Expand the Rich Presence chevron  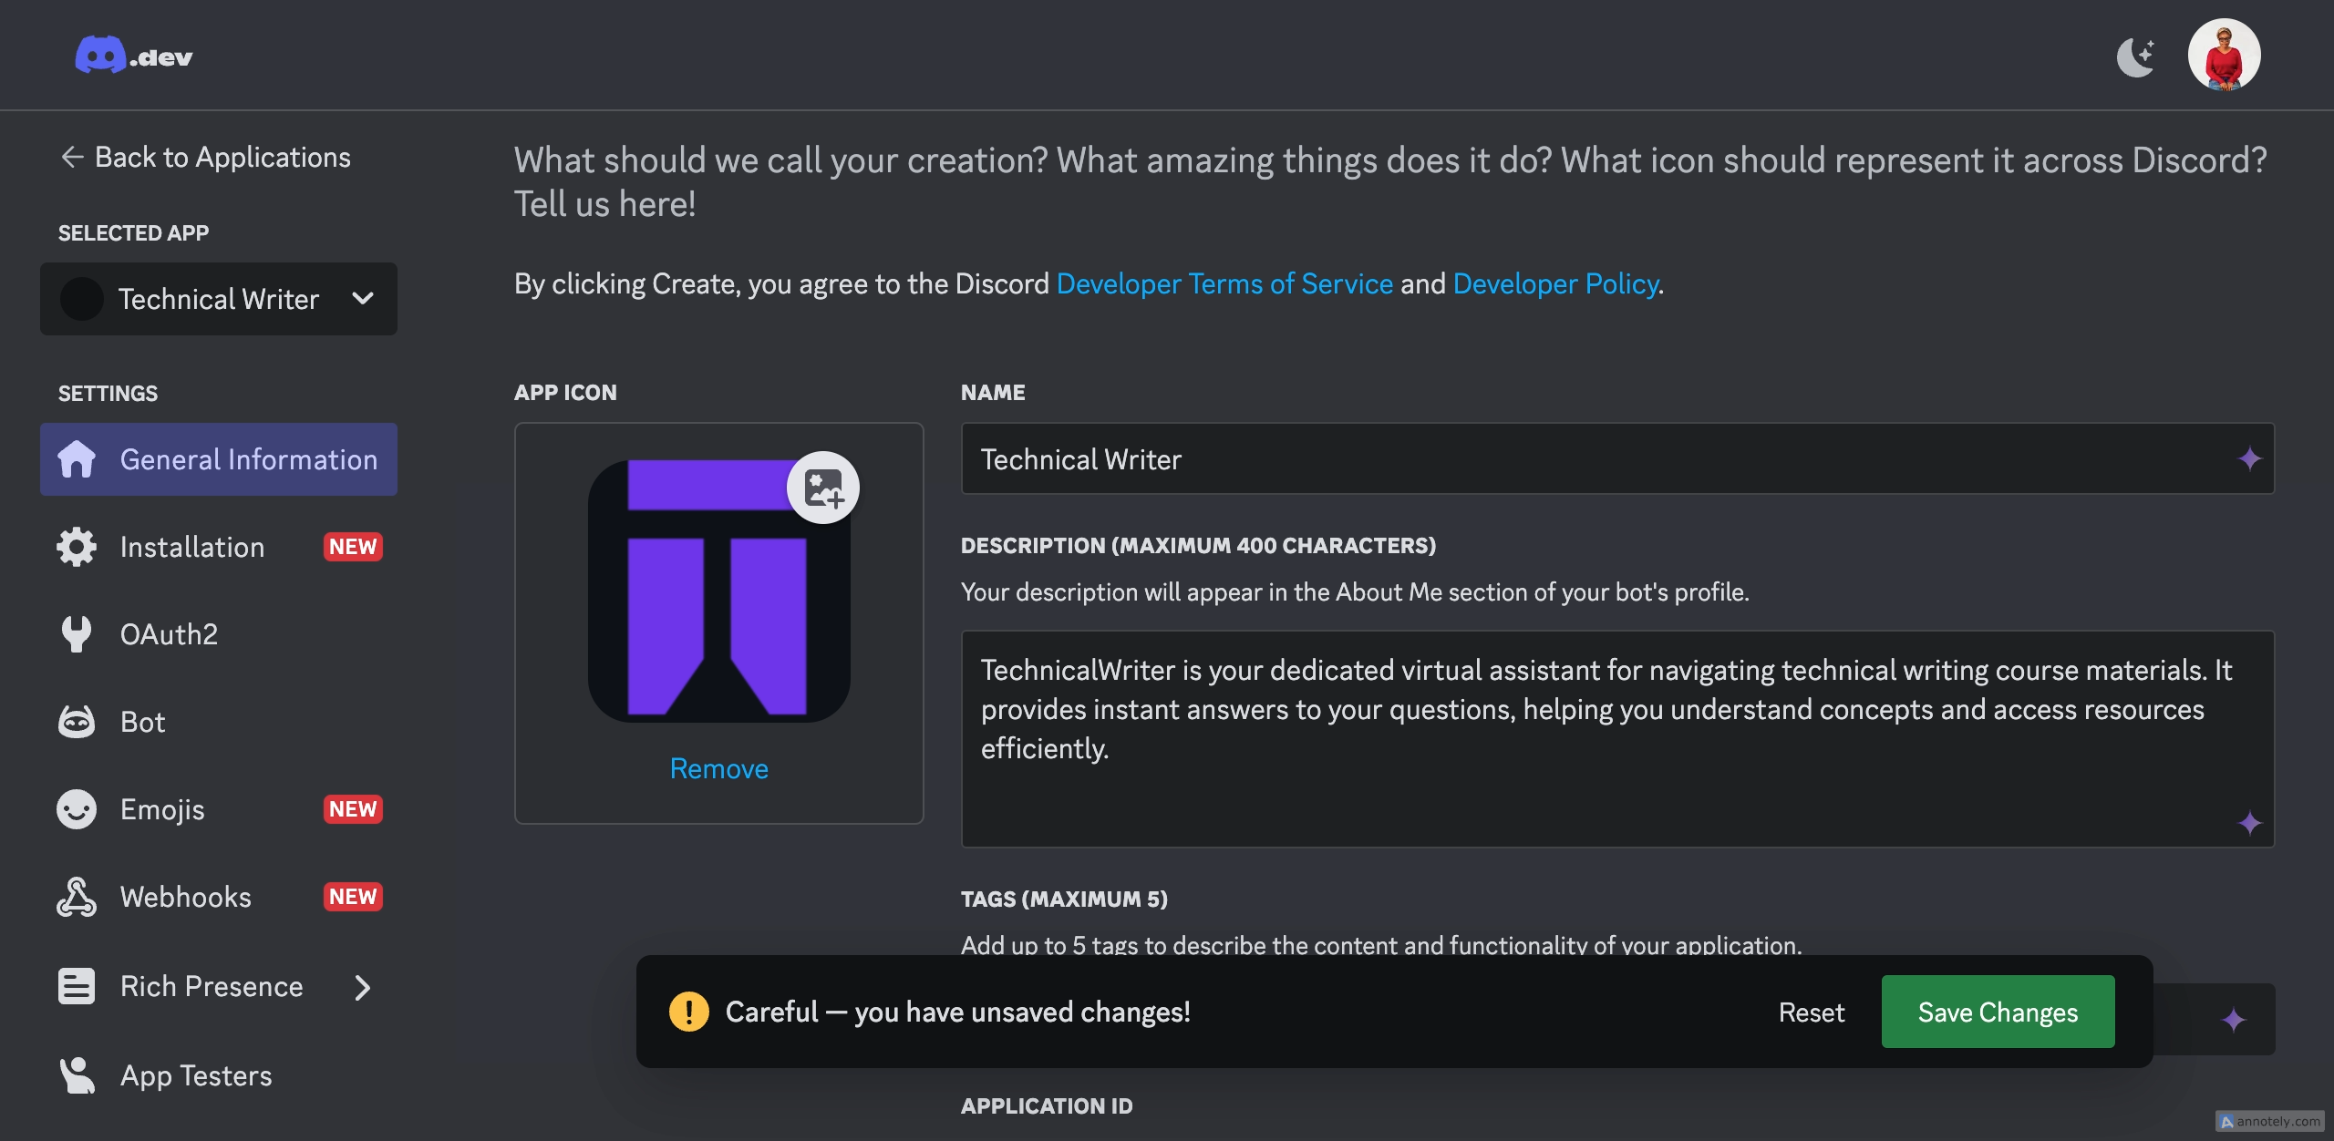coord(363,987)
